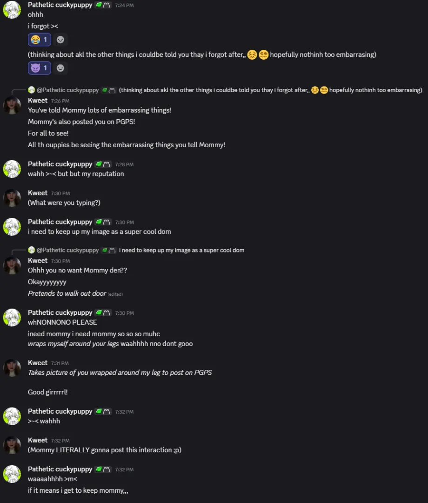This screenshot has width=428, height=503.
Task: Open the small reply avatar above Kweet's 7:26 message
Action: (31, 90)
